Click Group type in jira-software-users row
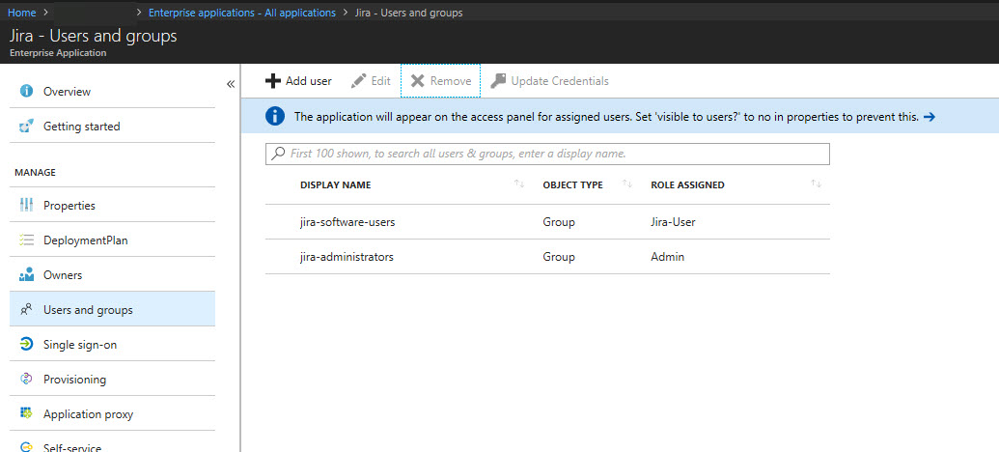The height and width of the screenshot is (452, 999). pyautogui.click(x=559, y=222)
